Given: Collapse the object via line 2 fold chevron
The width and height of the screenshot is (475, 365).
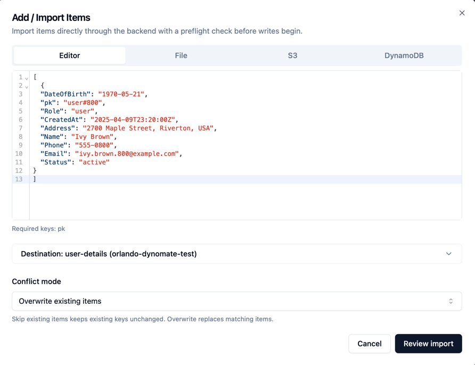Looking at the screenshot, I should coord(27,86).
